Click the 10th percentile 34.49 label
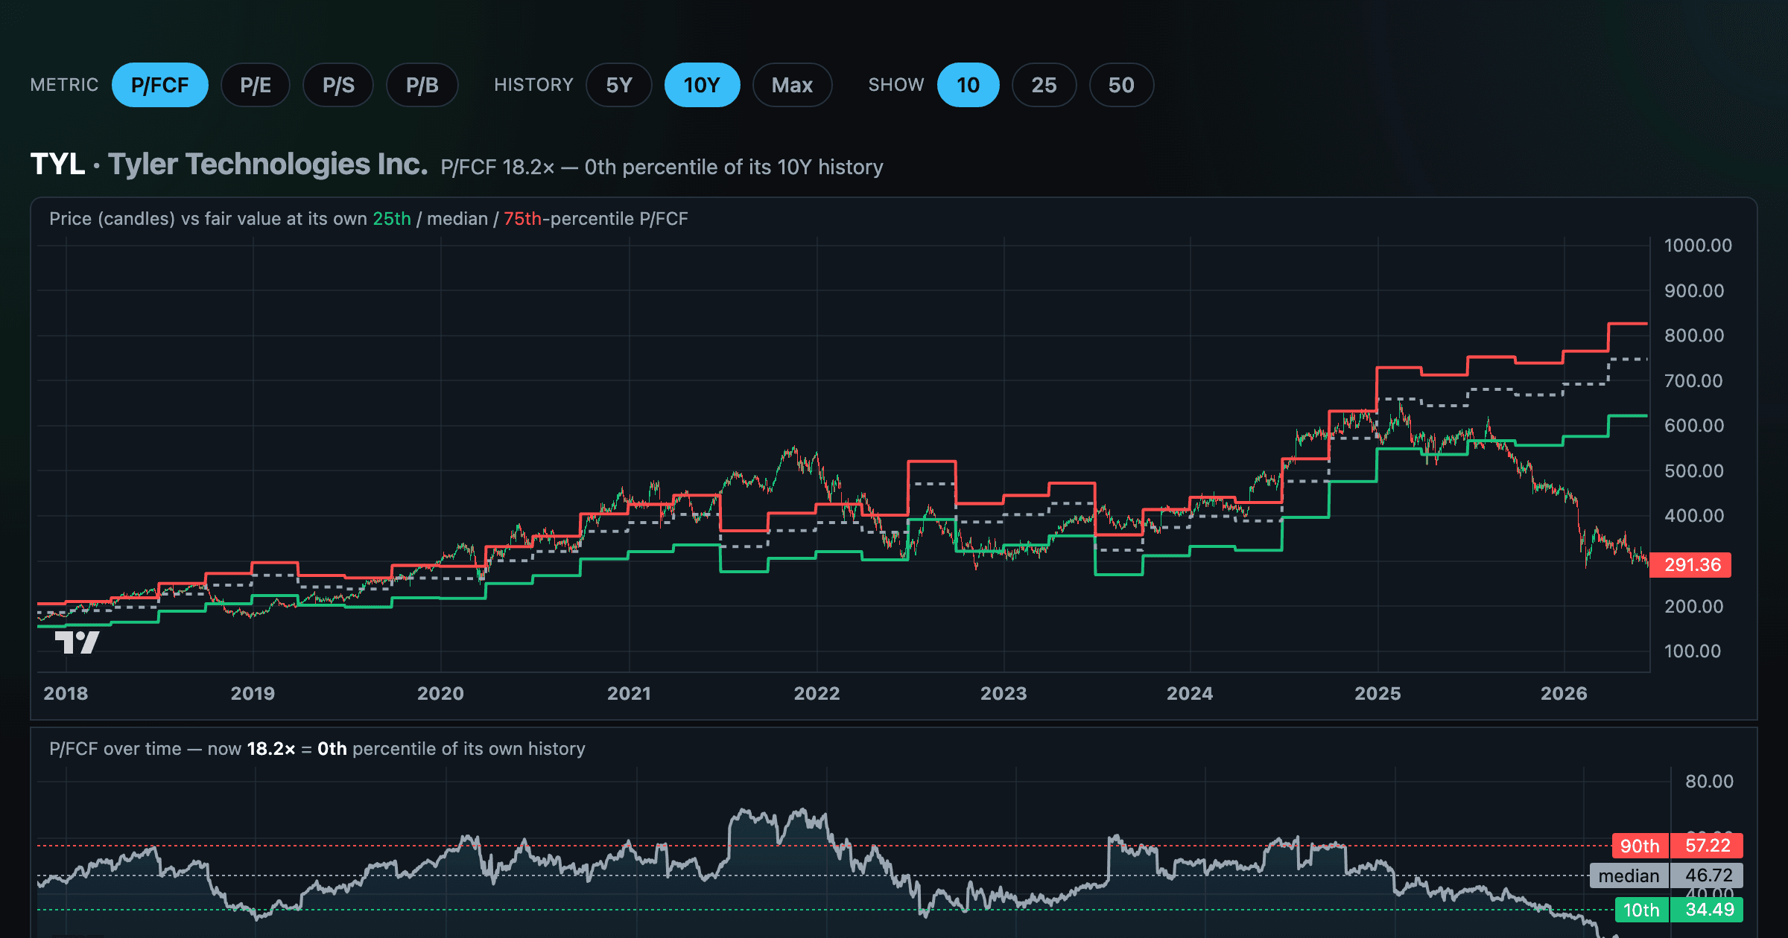Viewport: 1788px width, 938px height. [x=1679, y=910]
